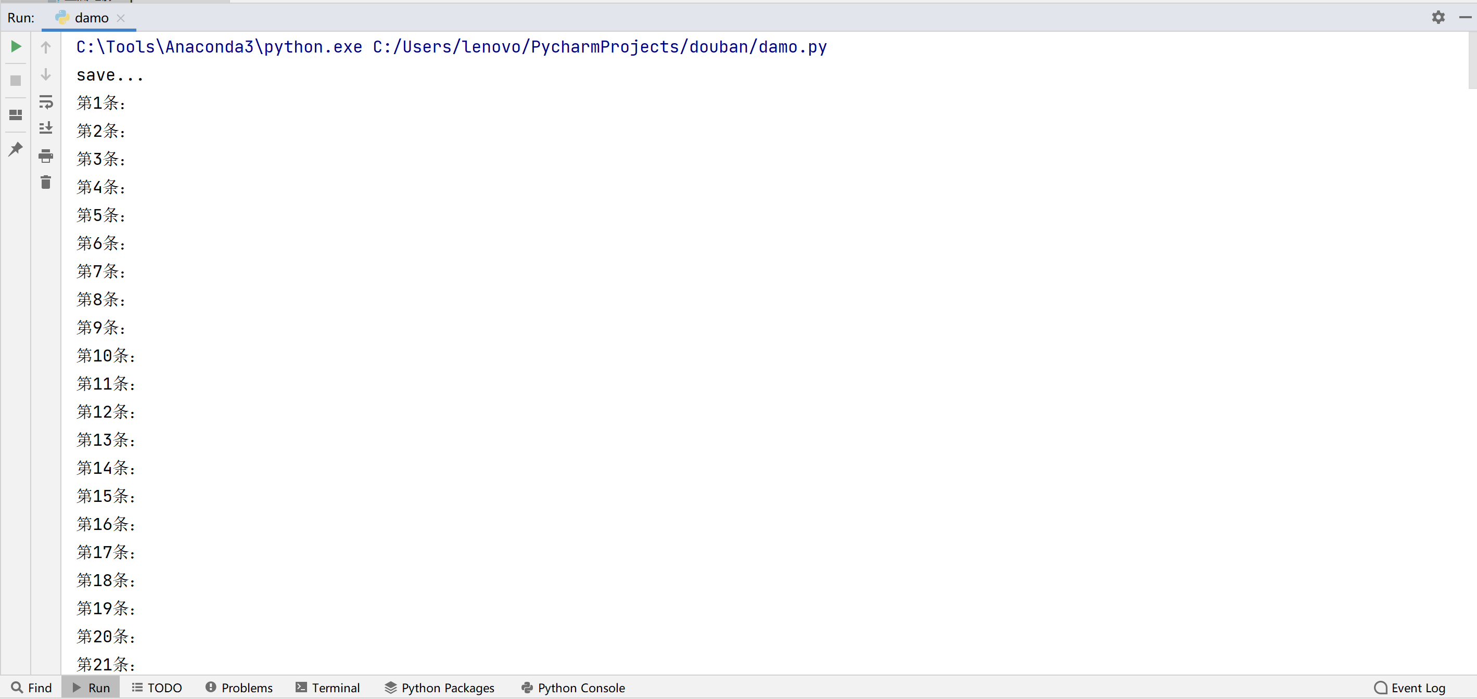Open the Find tool window
The image size is (1477, 699).
pos(32,688)
